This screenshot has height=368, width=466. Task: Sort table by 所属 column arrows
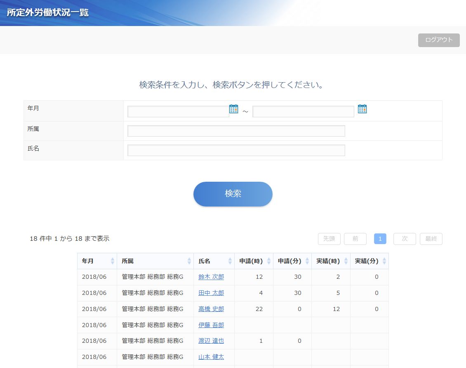[x=189, y=261]
